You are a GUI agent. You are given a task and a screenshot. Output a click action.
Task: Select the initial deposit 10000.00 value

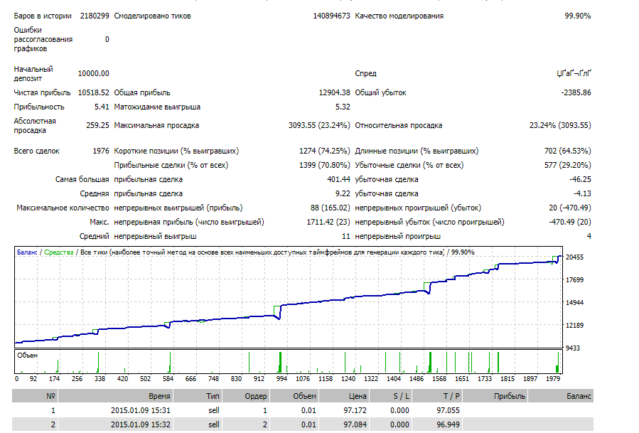[x=93, y=73]
